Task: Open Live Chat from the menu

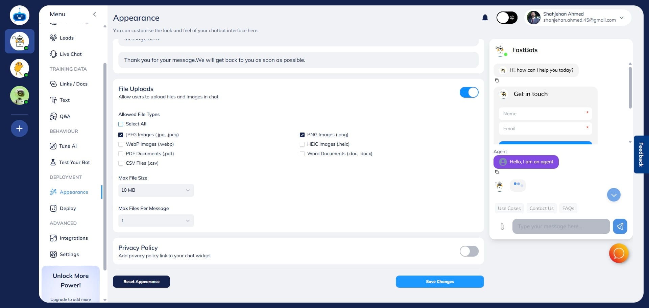Action: pyautogui.click(x=70, y=54)
